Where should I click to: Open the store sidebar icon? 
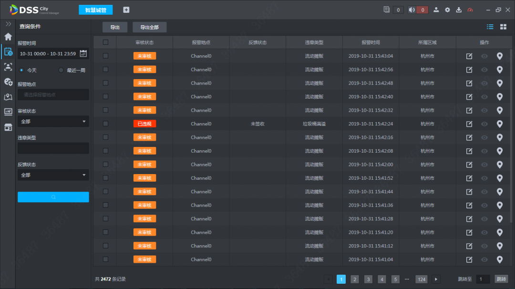8,127
